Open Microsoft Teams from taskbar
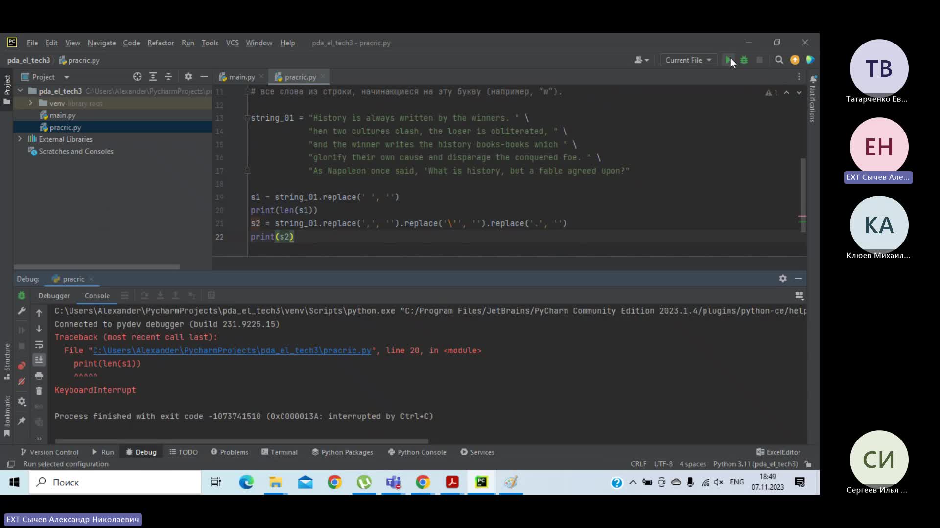The width and height of the screenshot is (940, 528). click(x=393, y=483)
